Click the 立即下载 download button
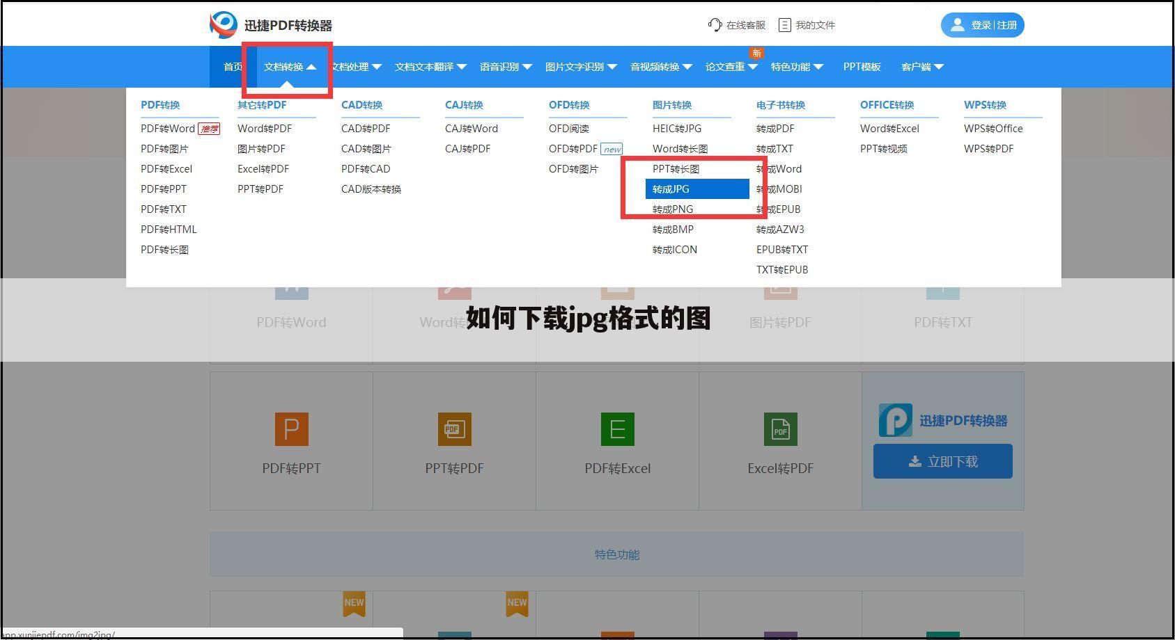1175x640 pixels. pyautogui.click(x=943, y=461)
